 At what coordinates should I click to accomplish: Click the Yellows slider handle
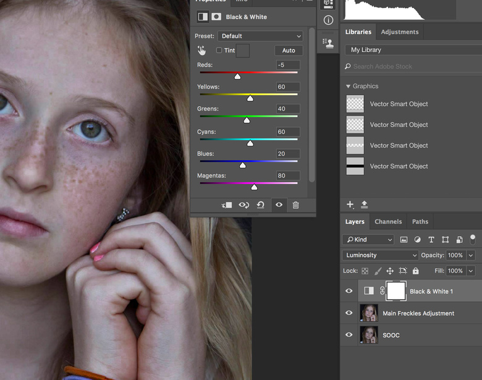pyautogui.click(x=250, y=98)
